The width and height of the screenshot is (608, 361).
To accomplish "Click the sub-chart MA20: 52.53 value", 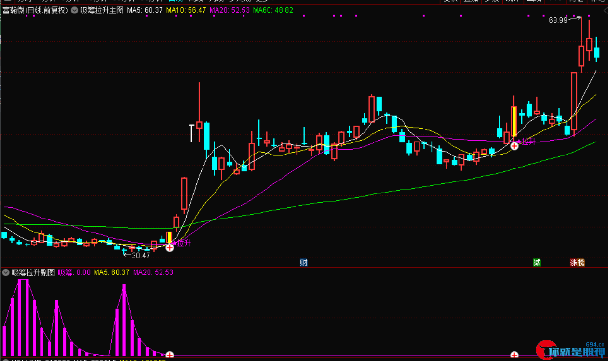I will (x=153, y=272).
